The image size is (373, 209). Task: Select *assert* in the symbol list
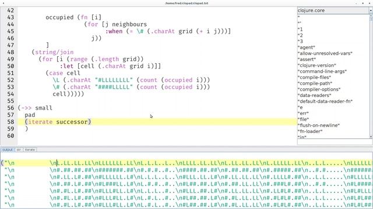click(307, 59)
